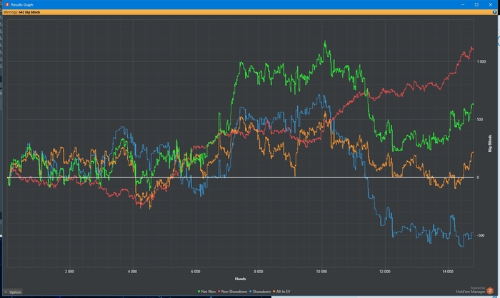The width and height of the screenshot is (500, 298).
Task: Click the '10 000' x-axis label
Action: pos(321,272)
